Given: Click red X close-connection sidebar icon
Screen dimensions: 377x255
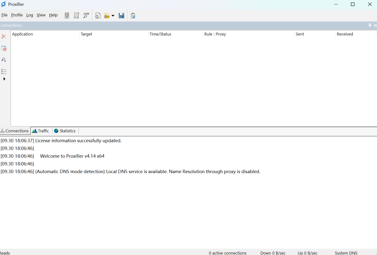Looking at the screenshot, I should click(4, 37).
